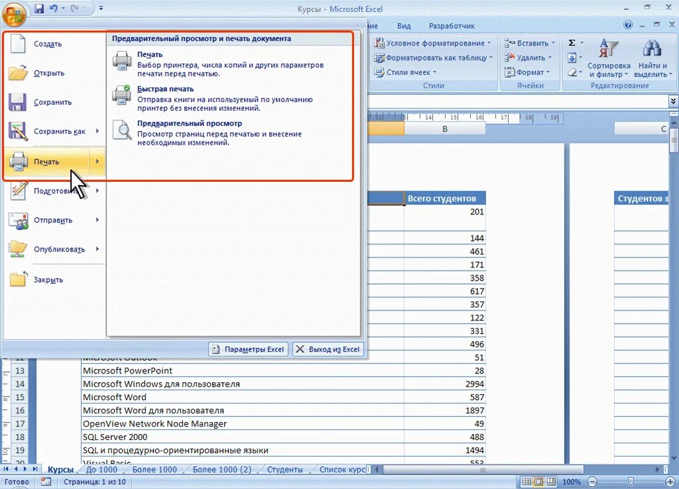Click the Удалить cells button
Viewport: 679px width, 489px height.
click(x=528, y=58)
